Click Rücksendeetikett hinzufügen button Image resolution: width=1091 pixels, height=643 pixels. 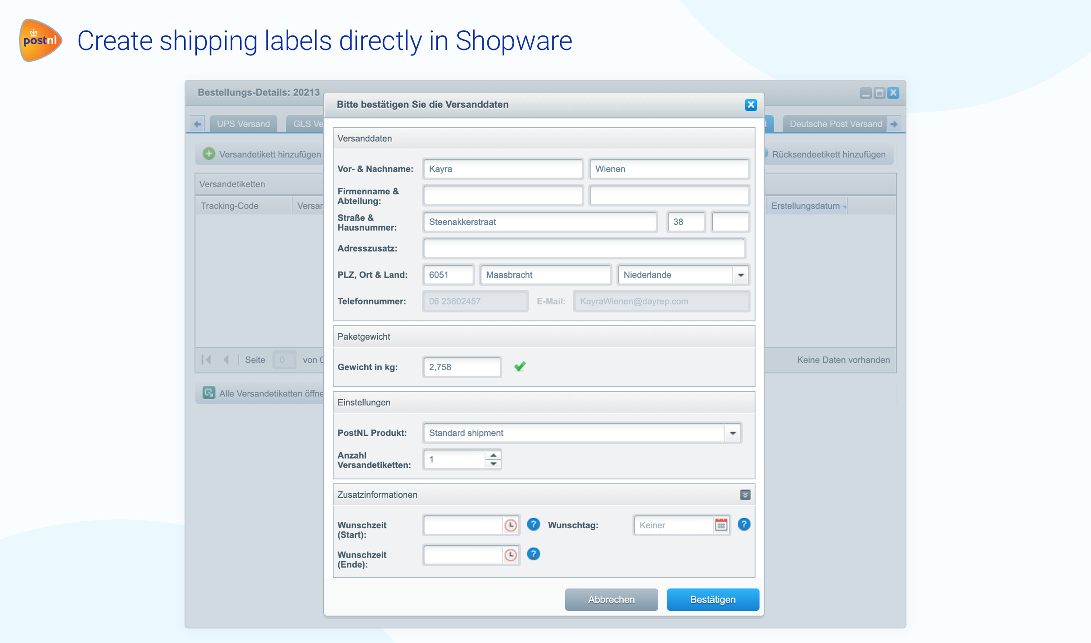click(x=828, y=154)
